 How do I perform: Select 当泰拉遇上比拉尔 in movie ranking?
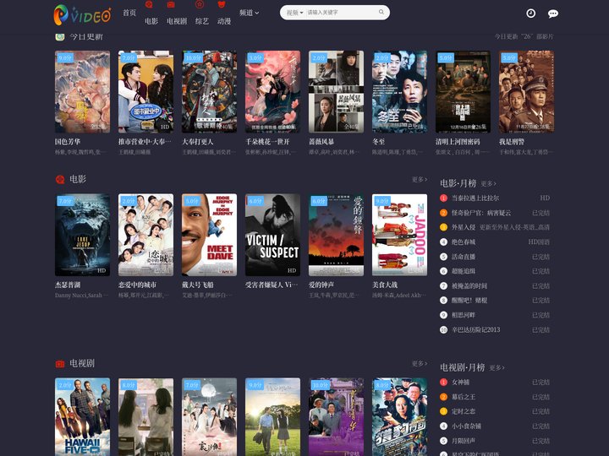click(475, 198)
